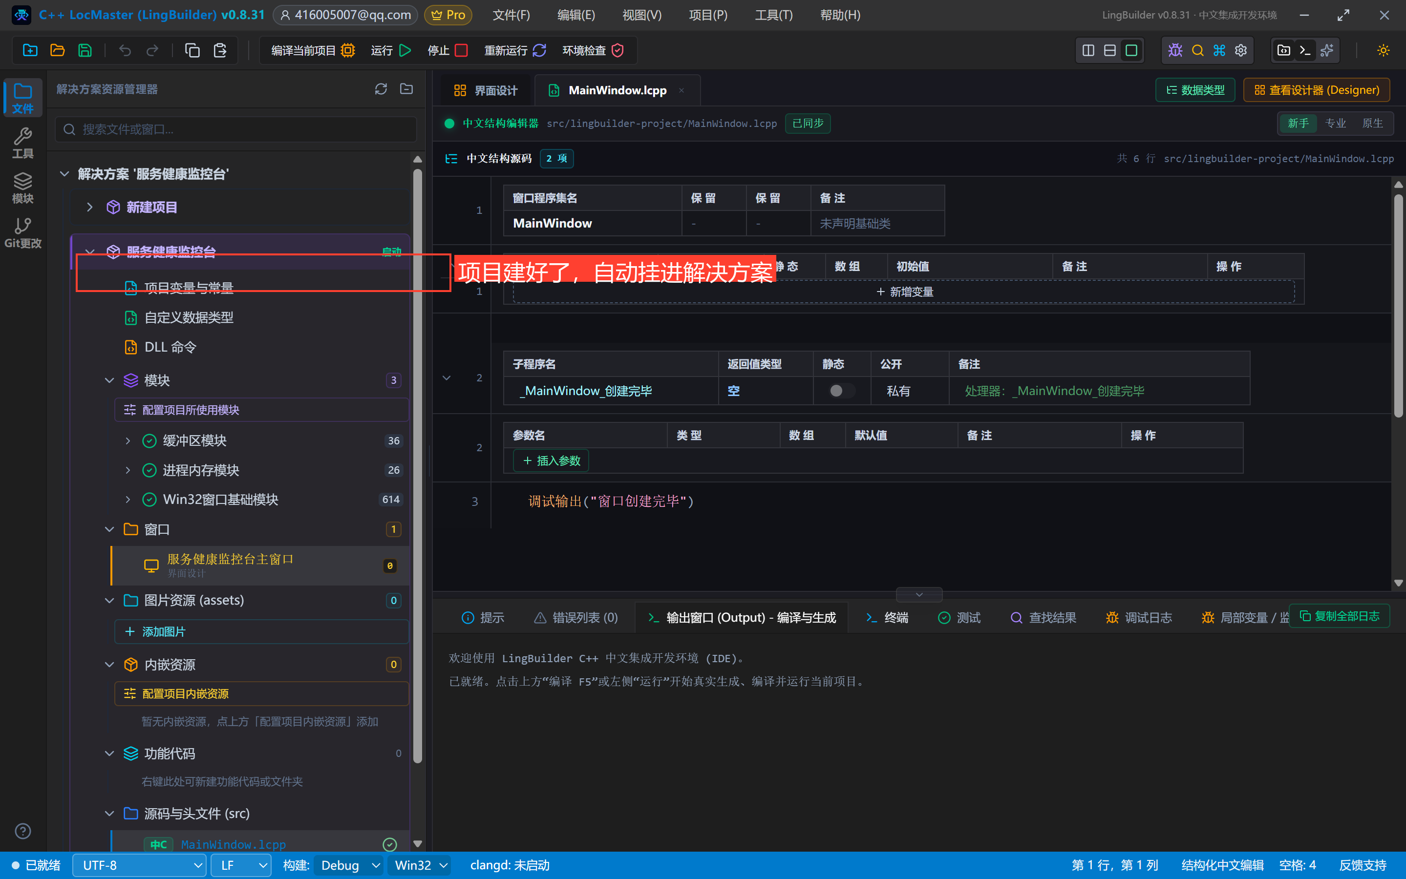The image size is (1406, 879).
Task: Switch to the 界面设计 tab
Action: click(486, 90)
